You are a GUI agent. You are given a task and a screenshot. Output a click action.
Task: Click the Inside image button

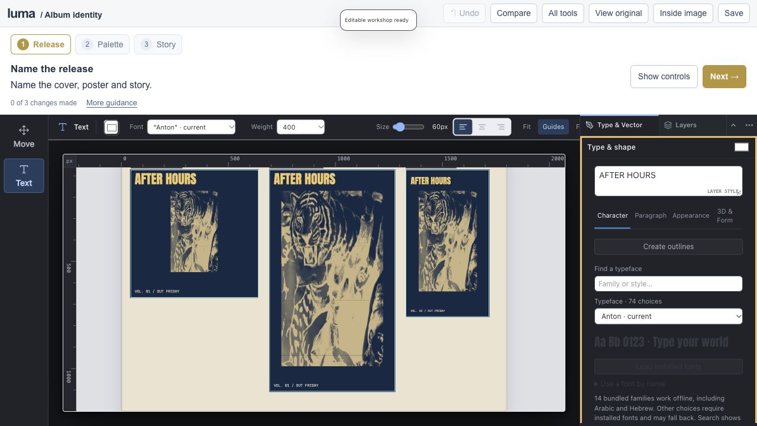tap(683, 13)
